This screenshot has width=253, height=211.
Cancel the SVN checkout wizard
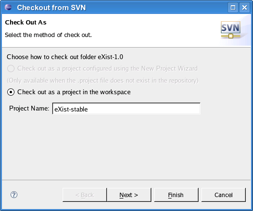tap(224, 195)
